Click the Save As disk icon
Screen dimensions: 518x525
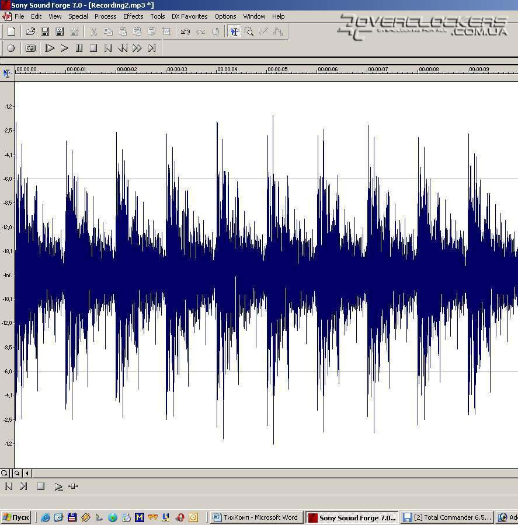click(60, 32)
